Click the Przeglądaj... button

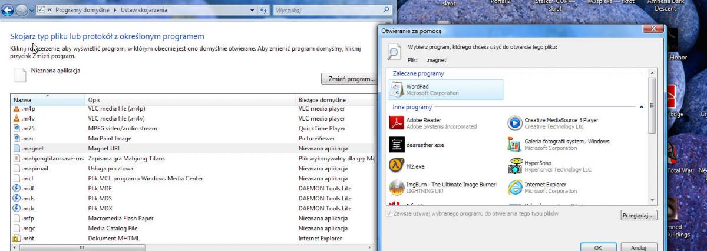[x=639, y=216]
